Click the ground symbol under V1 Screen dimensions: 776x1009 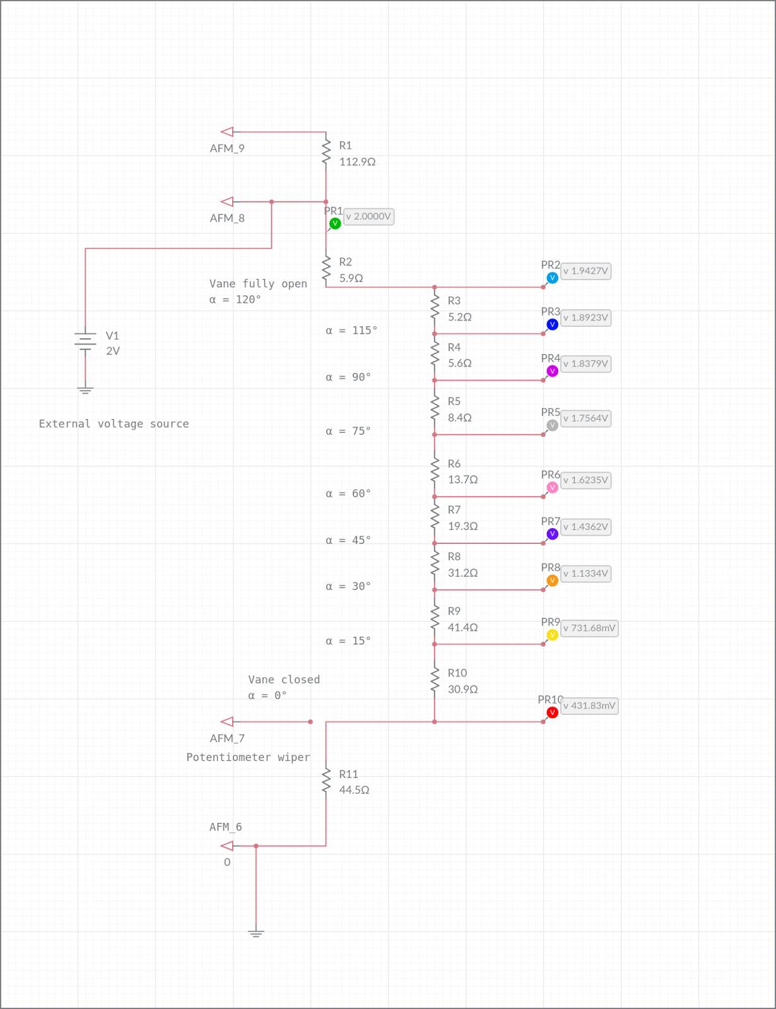click(x=85, y=390)
